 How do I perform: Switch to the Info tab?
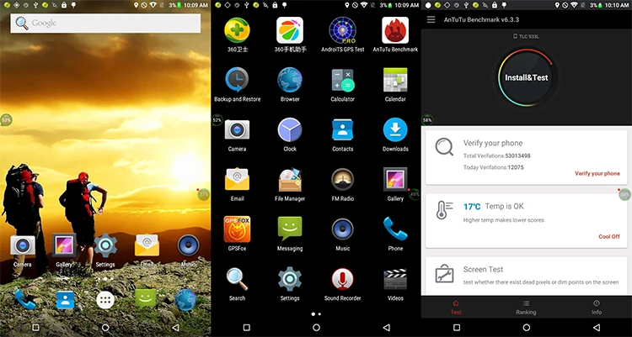pyautogui.click(x=597, y=308)
